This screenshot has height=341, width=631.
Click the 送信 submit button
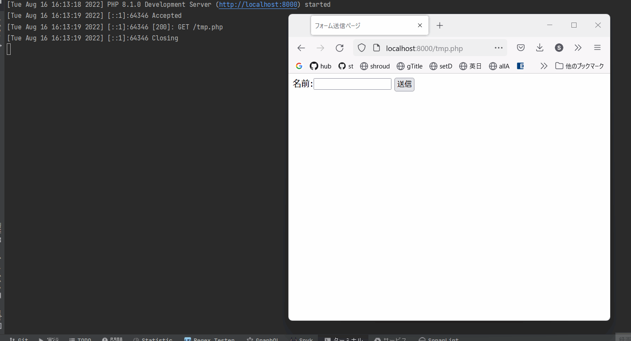tap(404, 84)
